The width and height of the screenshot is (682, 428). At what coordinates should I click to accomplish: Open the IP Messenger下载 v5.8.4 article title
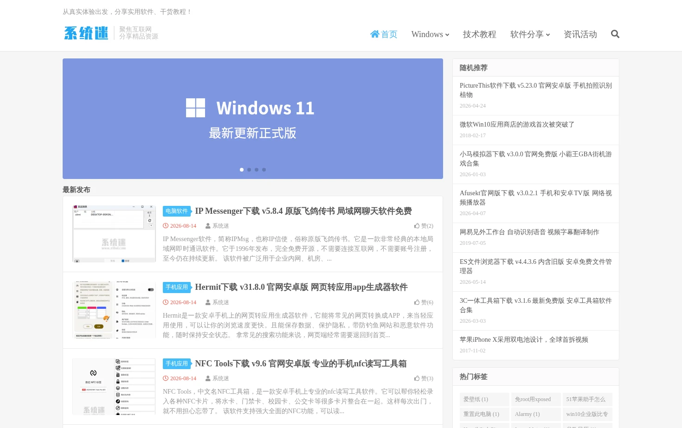303,211
